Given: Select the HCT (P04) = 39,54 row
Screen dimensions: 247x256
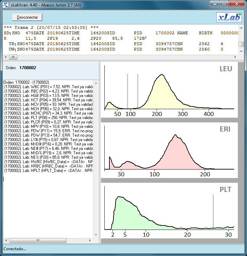Looking at the screenshot, I should point(48,100).
